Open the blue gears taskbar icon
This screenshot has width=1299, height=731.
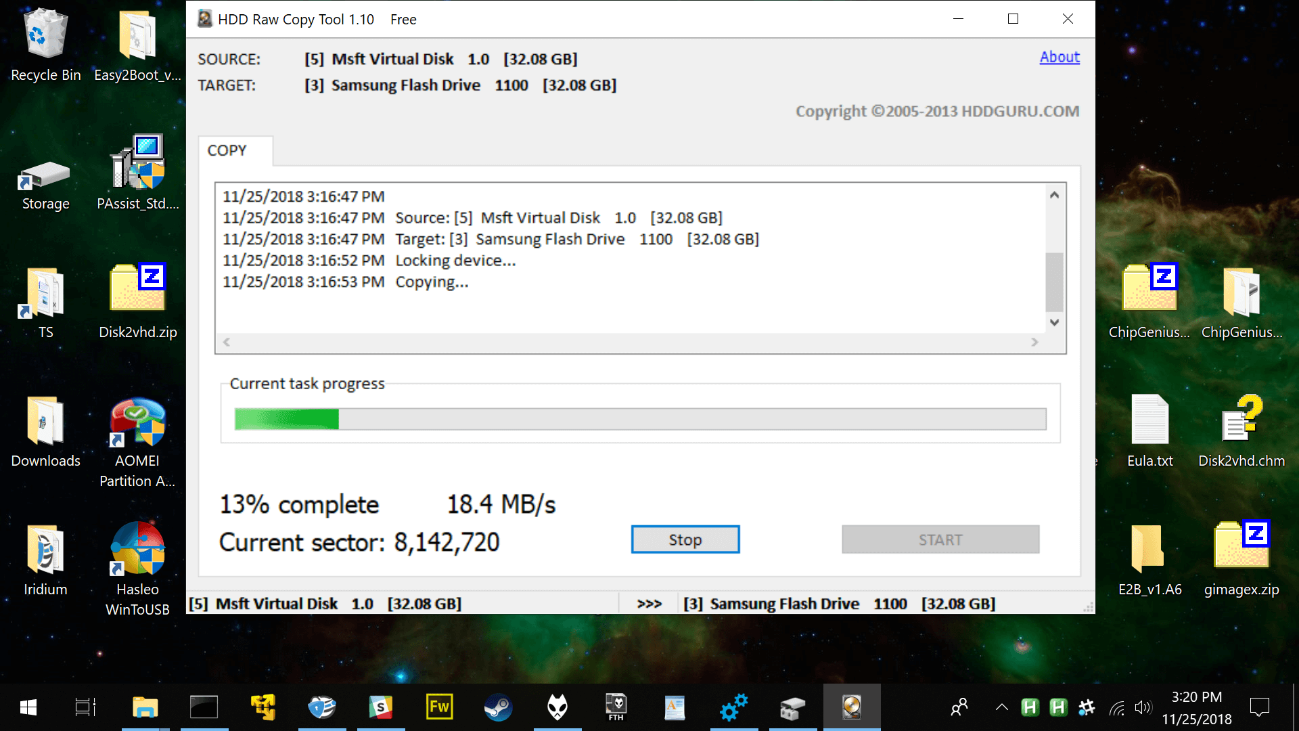733,707
